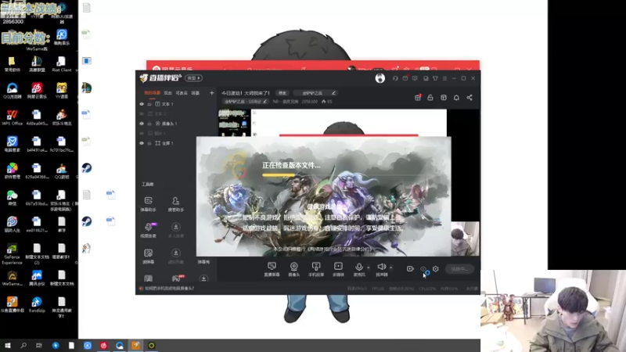The image size is (626, 352).
Task: Click the help tip link at bottom
Action: pyautogui.click(x=170, y=288)
